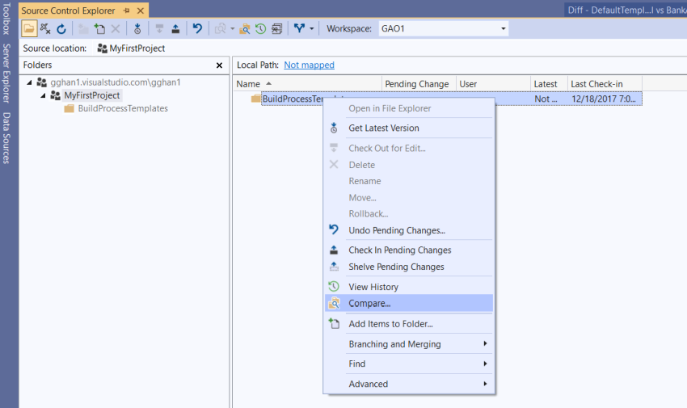Sort by the Last Check-in column
687x408 pixels.
click(x=605, y=83)
